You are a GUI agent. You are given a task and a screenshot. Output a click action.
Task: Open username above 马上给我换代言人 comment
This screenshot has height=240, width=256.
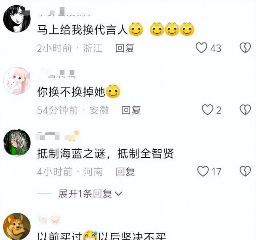(x=64, y=12)
